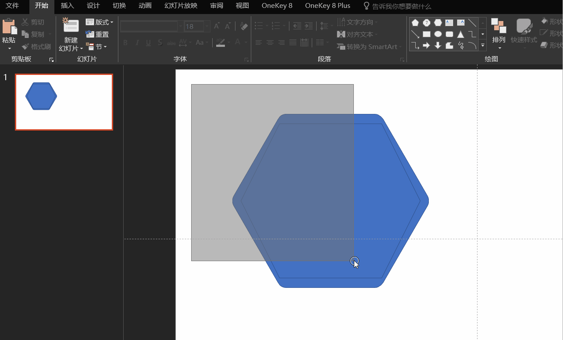Choose the curved arc shape
The width and height of the screenshot is (563, 340).
tap(472, 46)
